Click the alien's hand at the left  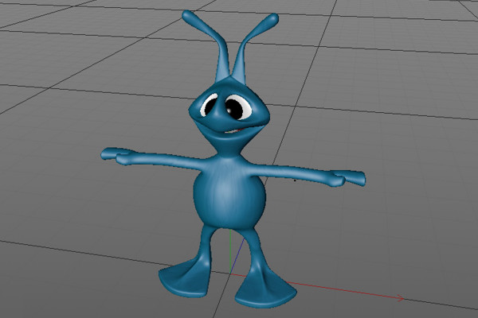coord(116,156)
